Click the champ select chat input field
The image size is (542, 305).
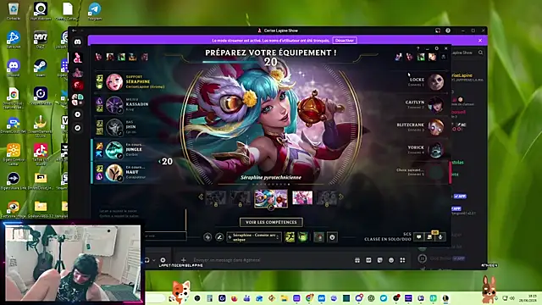[x=165, y=236]
